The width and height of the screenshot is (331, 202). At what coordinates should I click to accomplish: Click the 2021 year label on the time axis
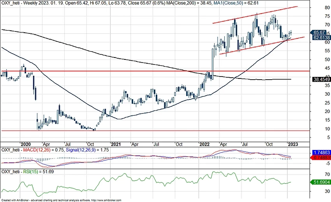coord(116,144)
